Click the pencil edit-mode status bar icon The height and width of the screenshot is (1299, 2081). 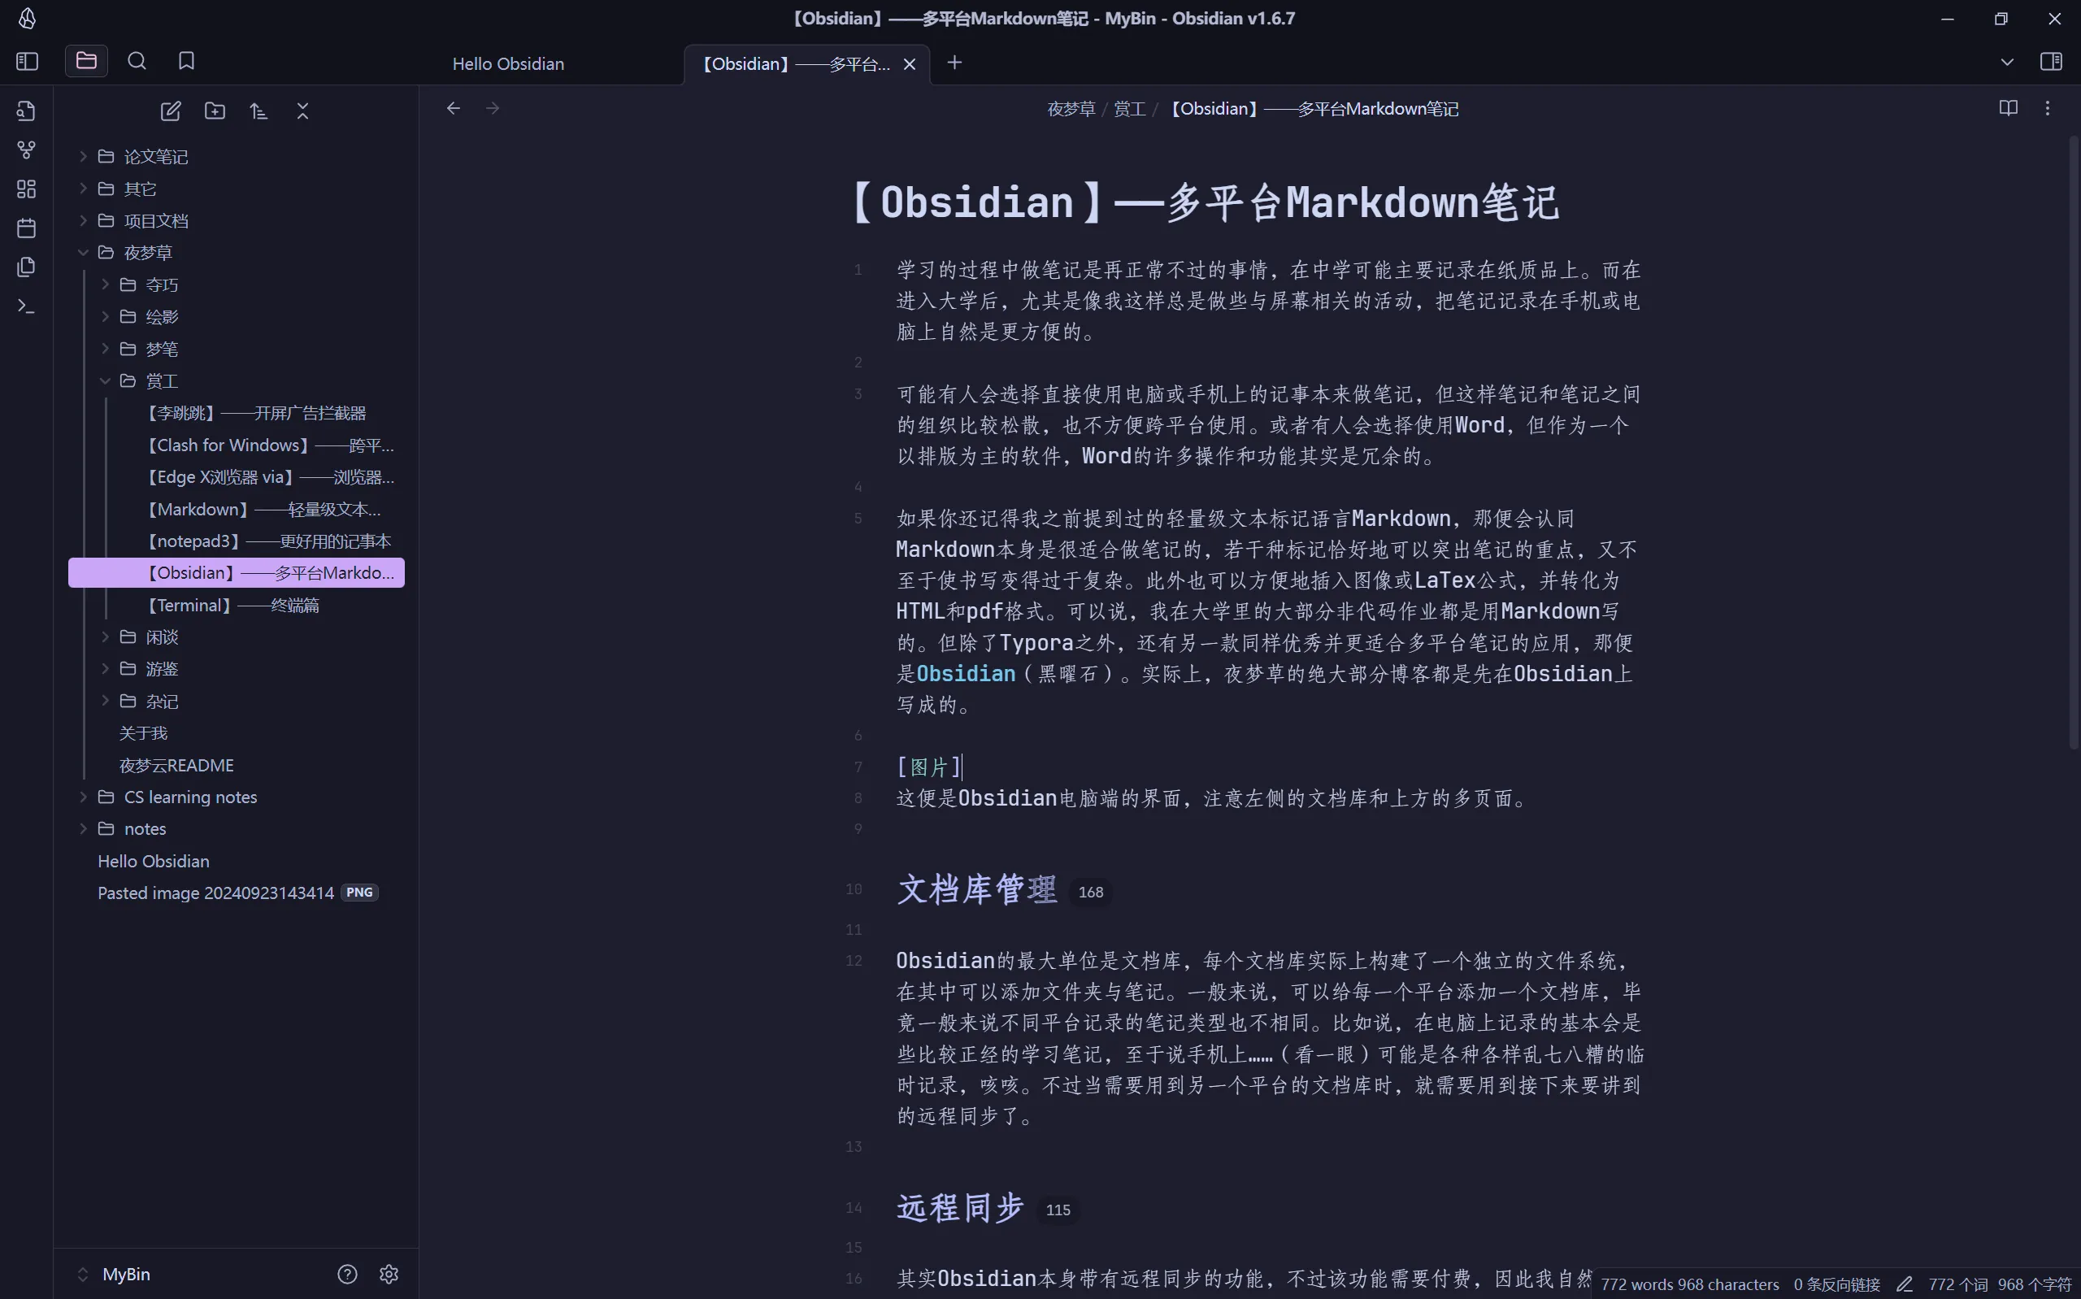pos(1904,1284)
